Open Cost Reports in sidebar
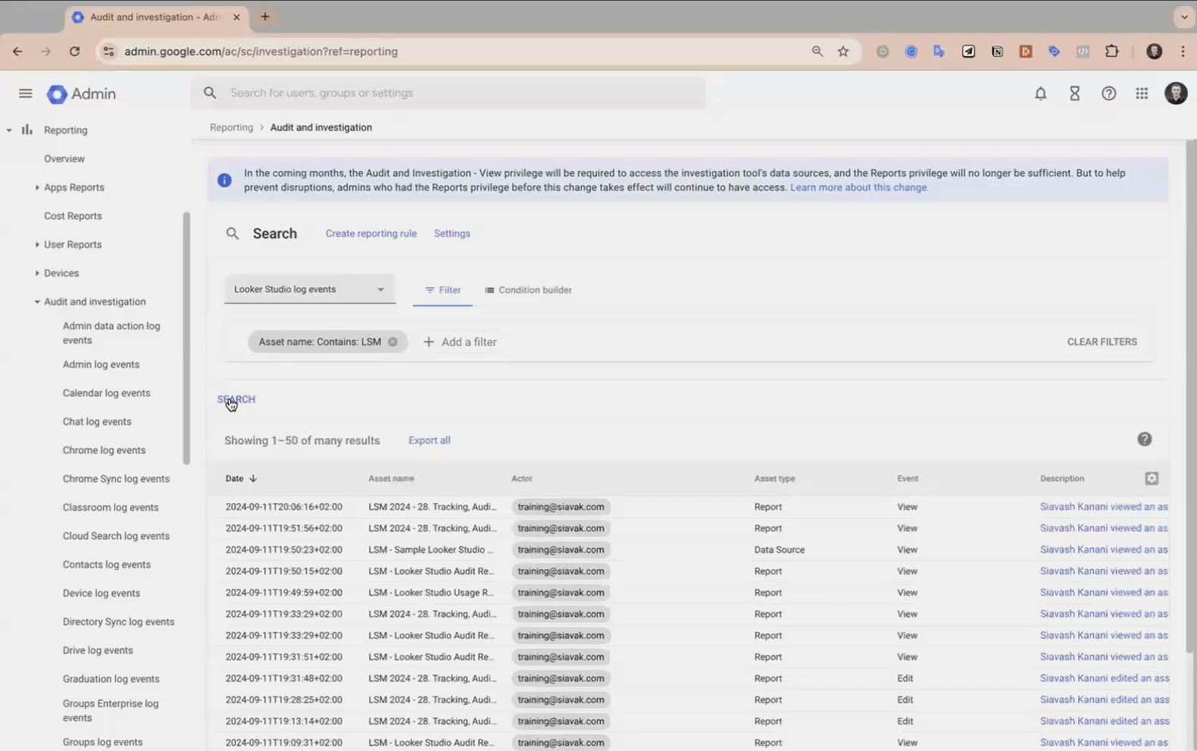This screenshot has height=751, width=1197. (73, 216)
